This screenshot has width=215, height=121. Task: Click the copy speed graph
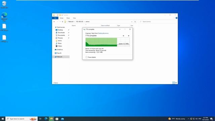pyautogui.click(x=107, y=42)
